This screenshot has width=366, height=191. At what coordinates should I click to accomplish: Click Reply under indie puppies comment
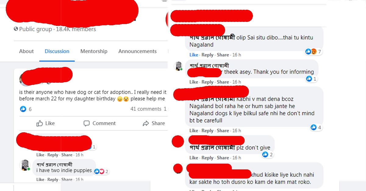pos(53,179)
